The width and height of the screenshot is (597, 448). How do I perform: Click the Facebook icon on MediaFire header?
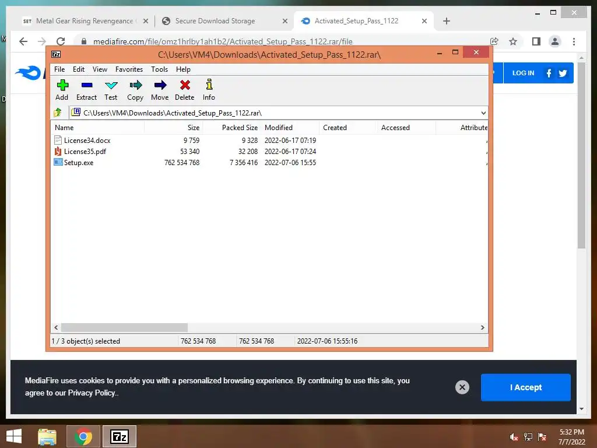coord(549,73)
